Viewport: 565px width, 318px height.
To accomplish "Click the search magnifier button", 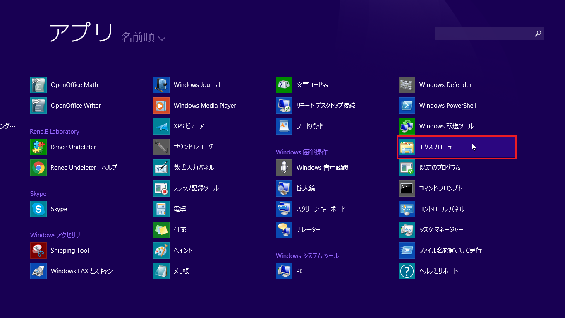I will click(x=538, y=33).
